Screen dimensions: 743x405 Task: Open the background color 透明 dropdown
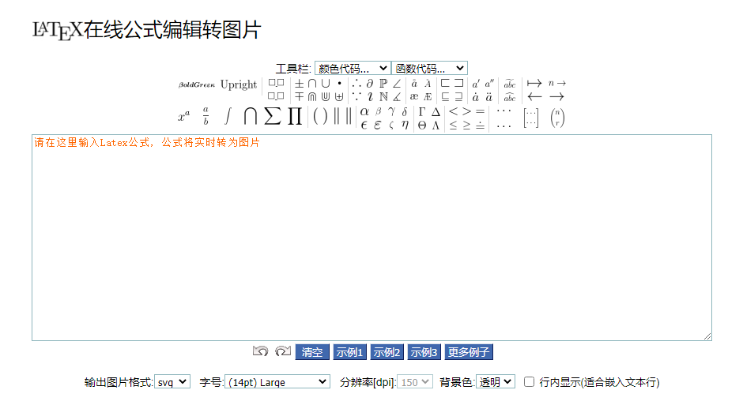coord(496,382)
